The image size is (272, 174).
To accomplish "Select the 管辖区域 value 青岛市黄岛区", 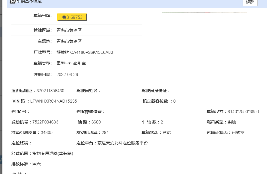I will click(x=69, y=30).
